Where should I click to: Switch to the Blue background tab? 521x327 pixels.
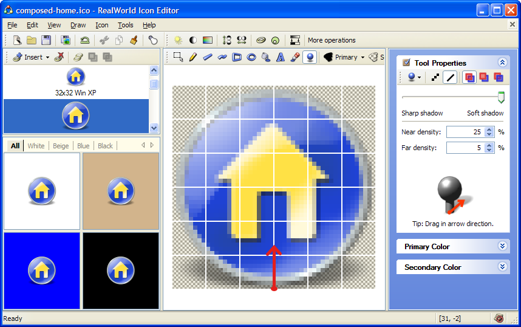point(83,146)
